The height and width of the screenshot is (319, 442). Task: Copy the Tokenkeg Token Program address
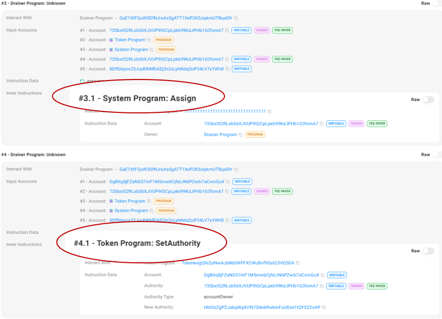pyautogui.click(x=298, y=263)
